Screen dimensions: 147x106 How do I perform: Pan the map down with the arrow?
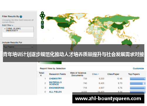pos(42,18)
